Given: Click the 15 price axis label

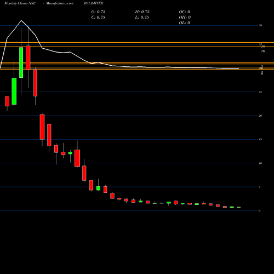Looking at the screenshot, I should [x=260, y=139].
